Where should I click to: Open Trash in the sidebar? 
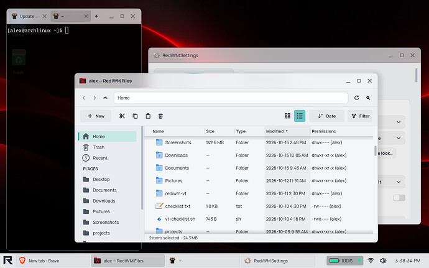coord(108,147)
